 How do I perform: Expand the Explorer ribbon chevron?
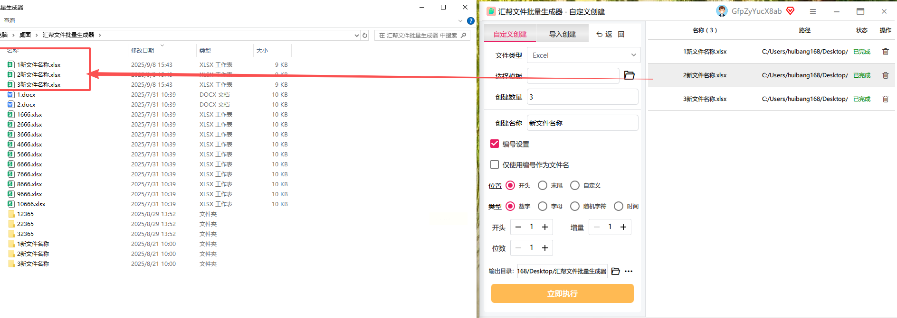tap(460, 21)
